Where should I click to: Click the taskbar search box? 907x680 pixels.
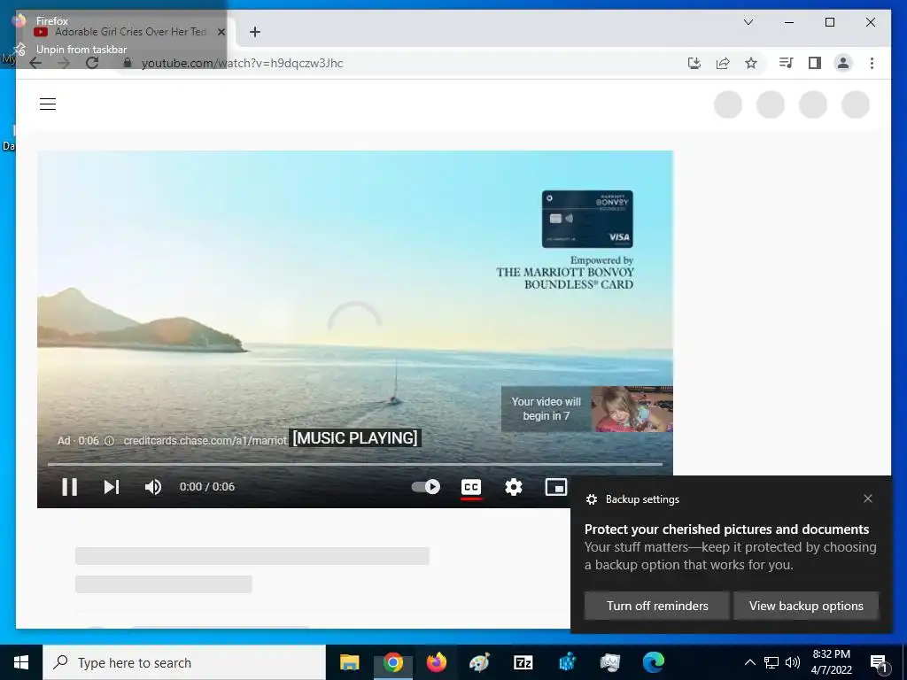pyautogui.click(x=184, y=662)
